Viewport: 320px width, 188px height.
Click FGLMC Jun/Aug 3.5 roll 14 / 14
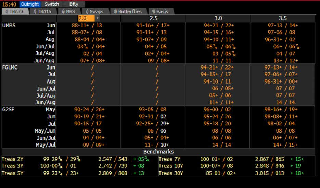[x=285, y=102]
